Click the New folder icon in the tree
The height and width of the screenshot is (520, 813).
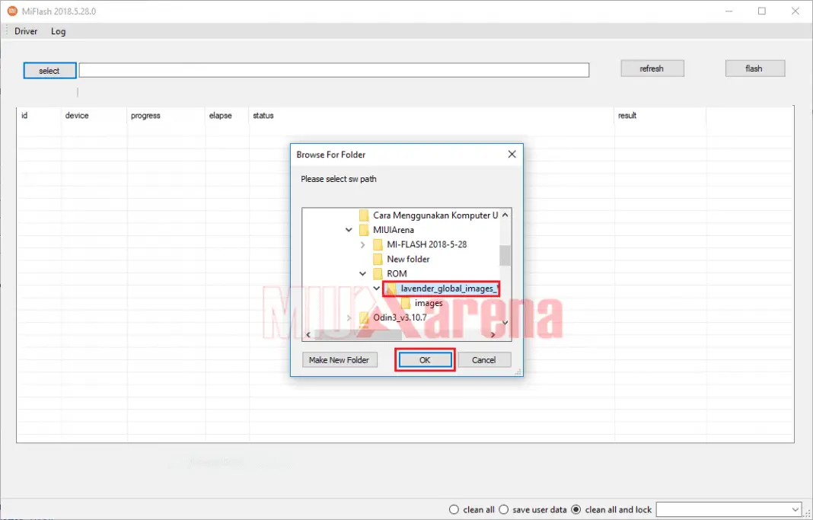pos(378,259)
